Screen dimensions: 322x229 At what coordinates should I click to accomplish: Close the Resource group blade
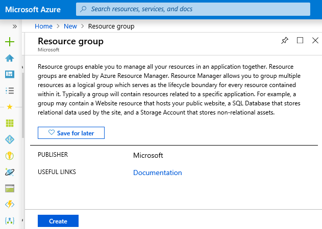pyautogui.click(x=315, y=40)
